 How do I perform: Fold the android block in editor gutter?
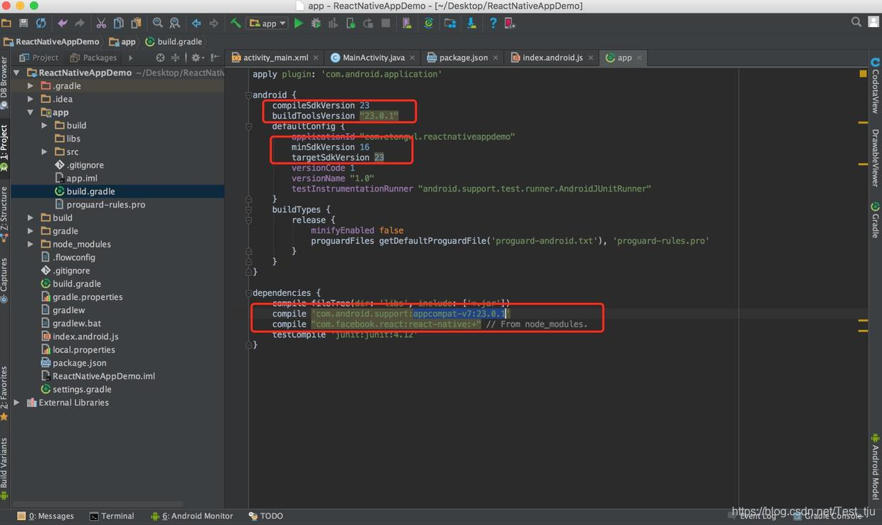tap(248, 95)
